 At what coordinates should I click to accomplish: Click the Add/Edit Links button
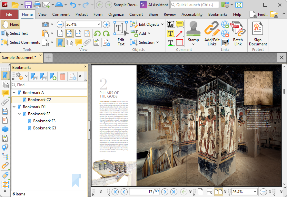point(212,33)
